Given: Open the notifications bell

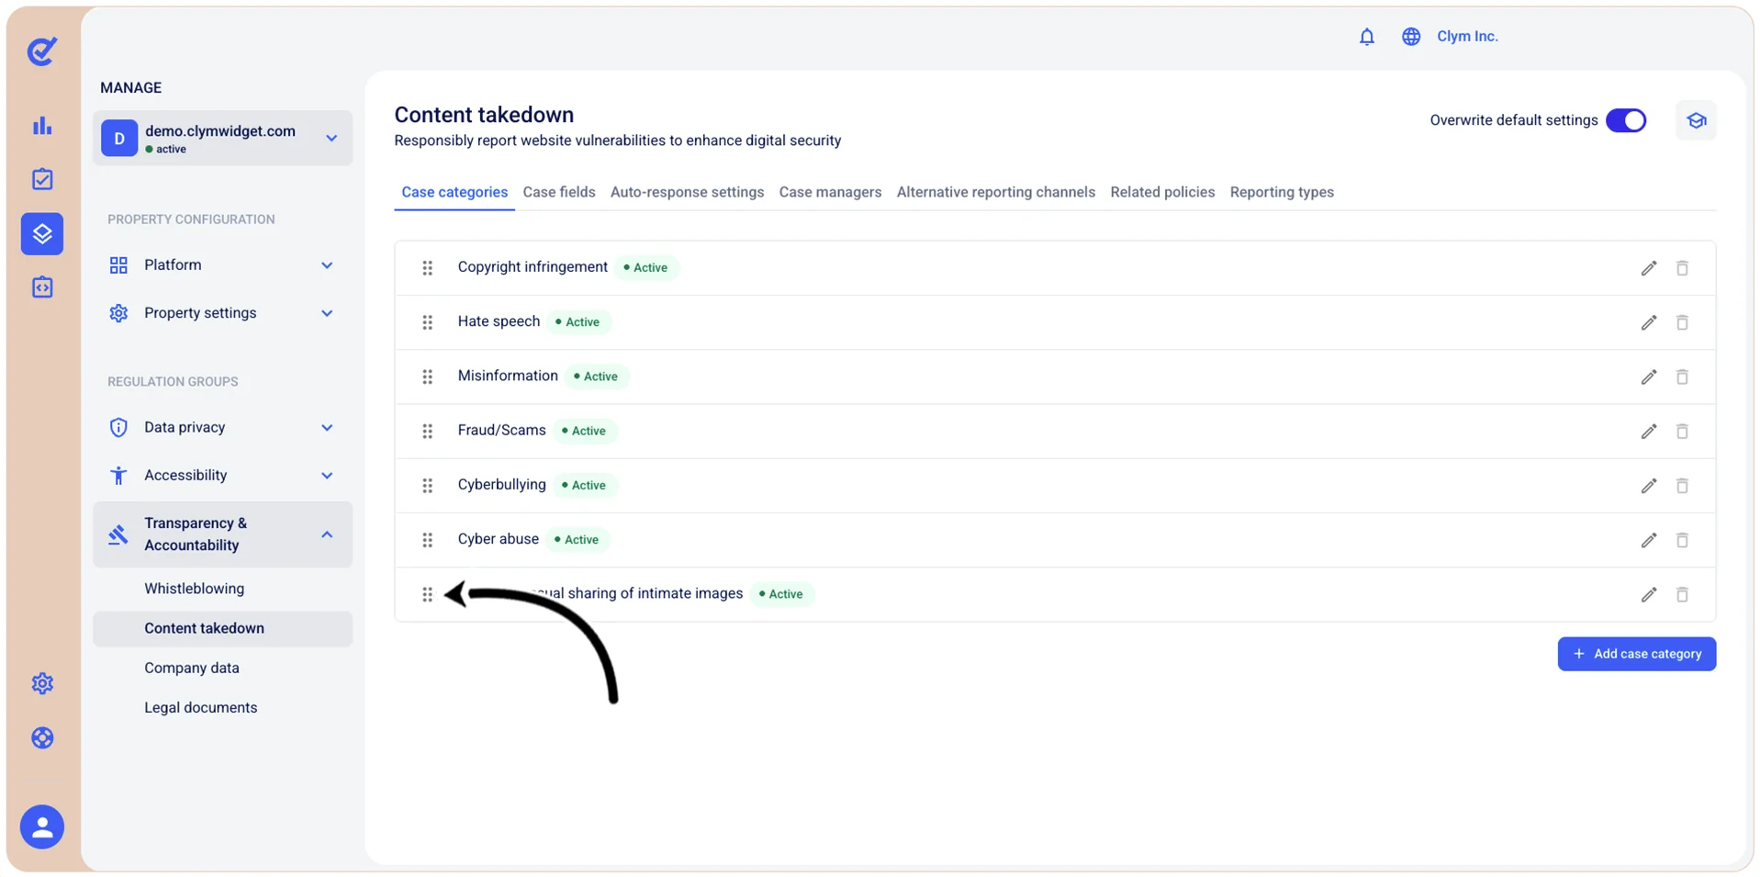Looking at the screenshot, I should [x=1366, y=37].
